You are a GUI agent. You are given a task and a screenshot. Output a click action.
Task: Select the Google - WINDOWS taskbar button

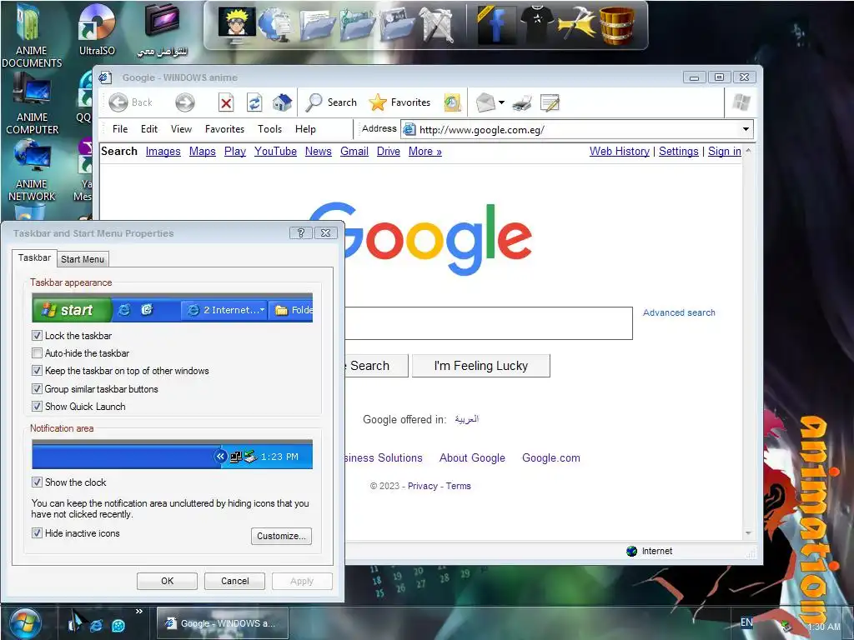[222, 623]
